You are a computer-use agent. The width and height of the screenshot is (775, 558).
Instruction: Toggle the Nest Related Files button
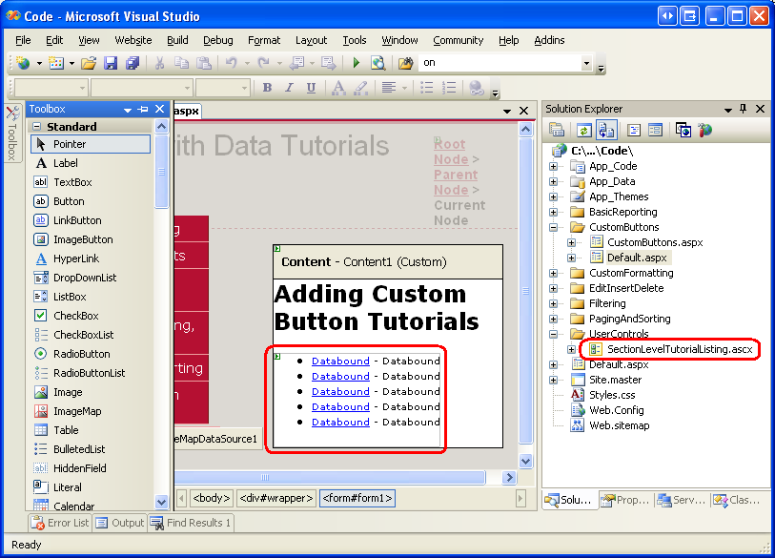pyautogui.click(x=607, y=131)
